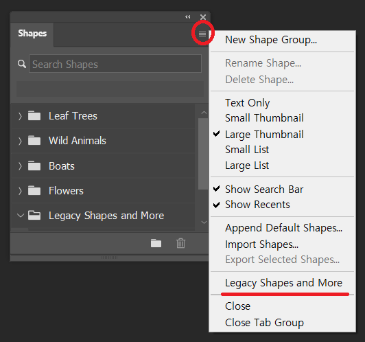This screenshot has height=342, width=365.
Task: Expand the Boats group chevron
Action: [20, 166]
